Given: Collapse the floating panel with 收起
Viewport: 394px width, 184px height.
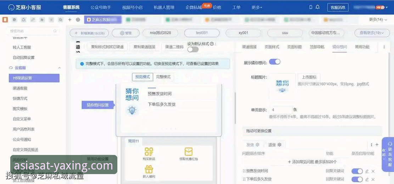Looking at the screenshot, I should coord(384,153).
